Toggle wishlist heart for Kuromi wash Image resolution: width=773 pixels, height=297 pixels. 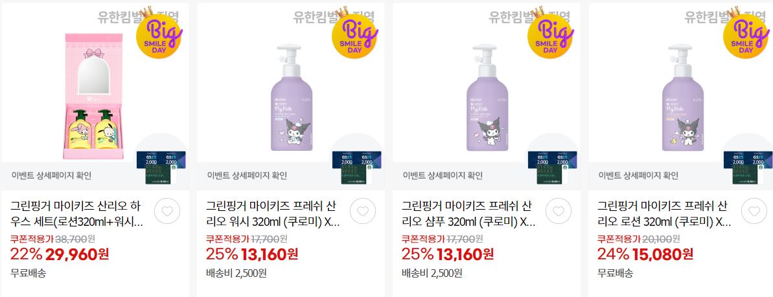click(363, 212)
